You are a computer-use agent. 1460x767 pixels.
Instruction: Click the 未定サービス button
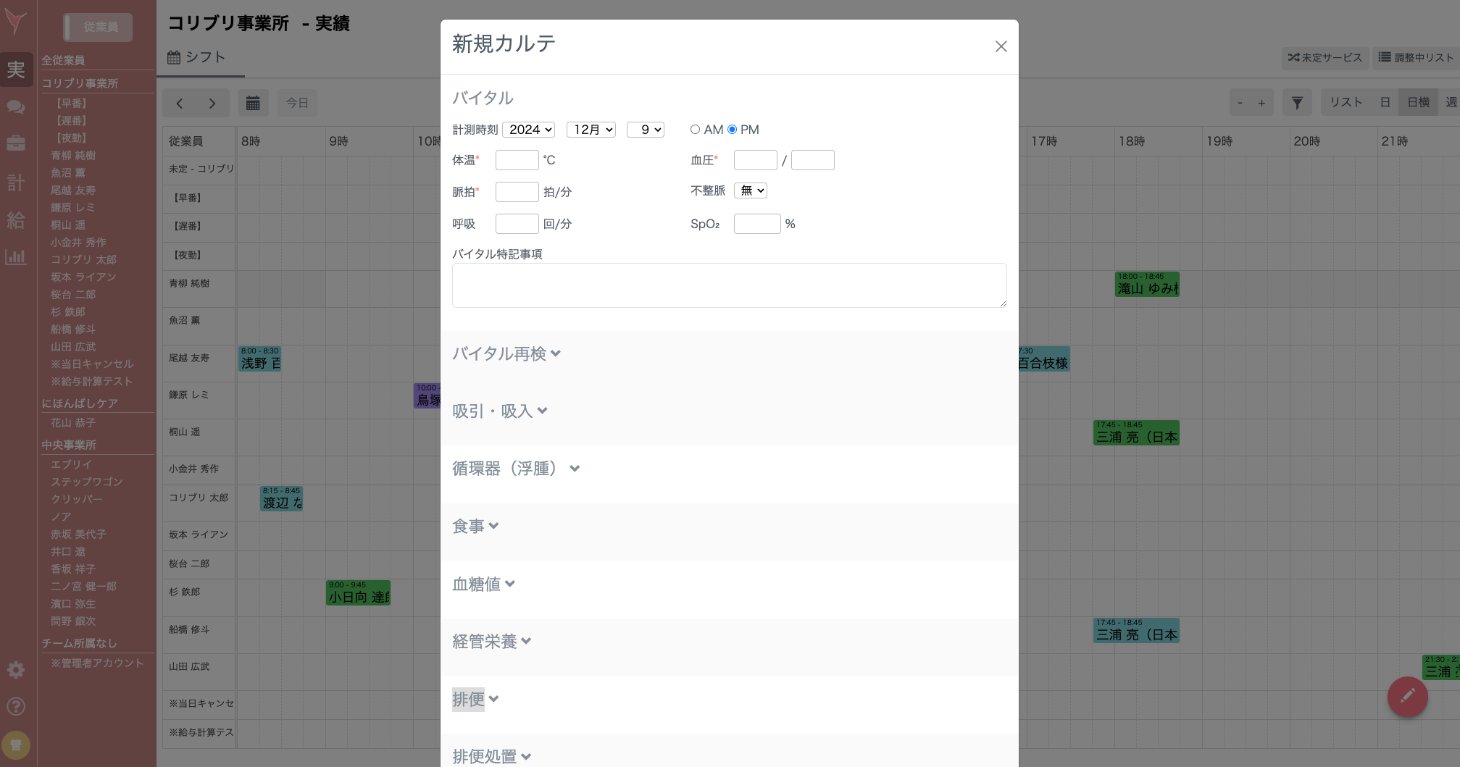point(1325,57)
